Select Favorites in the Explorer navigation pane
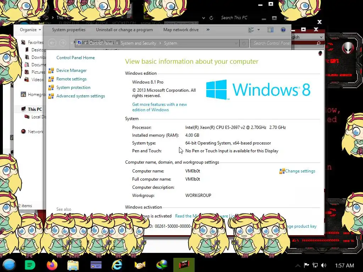Screen dimensions: 363x272 (35, 42)
